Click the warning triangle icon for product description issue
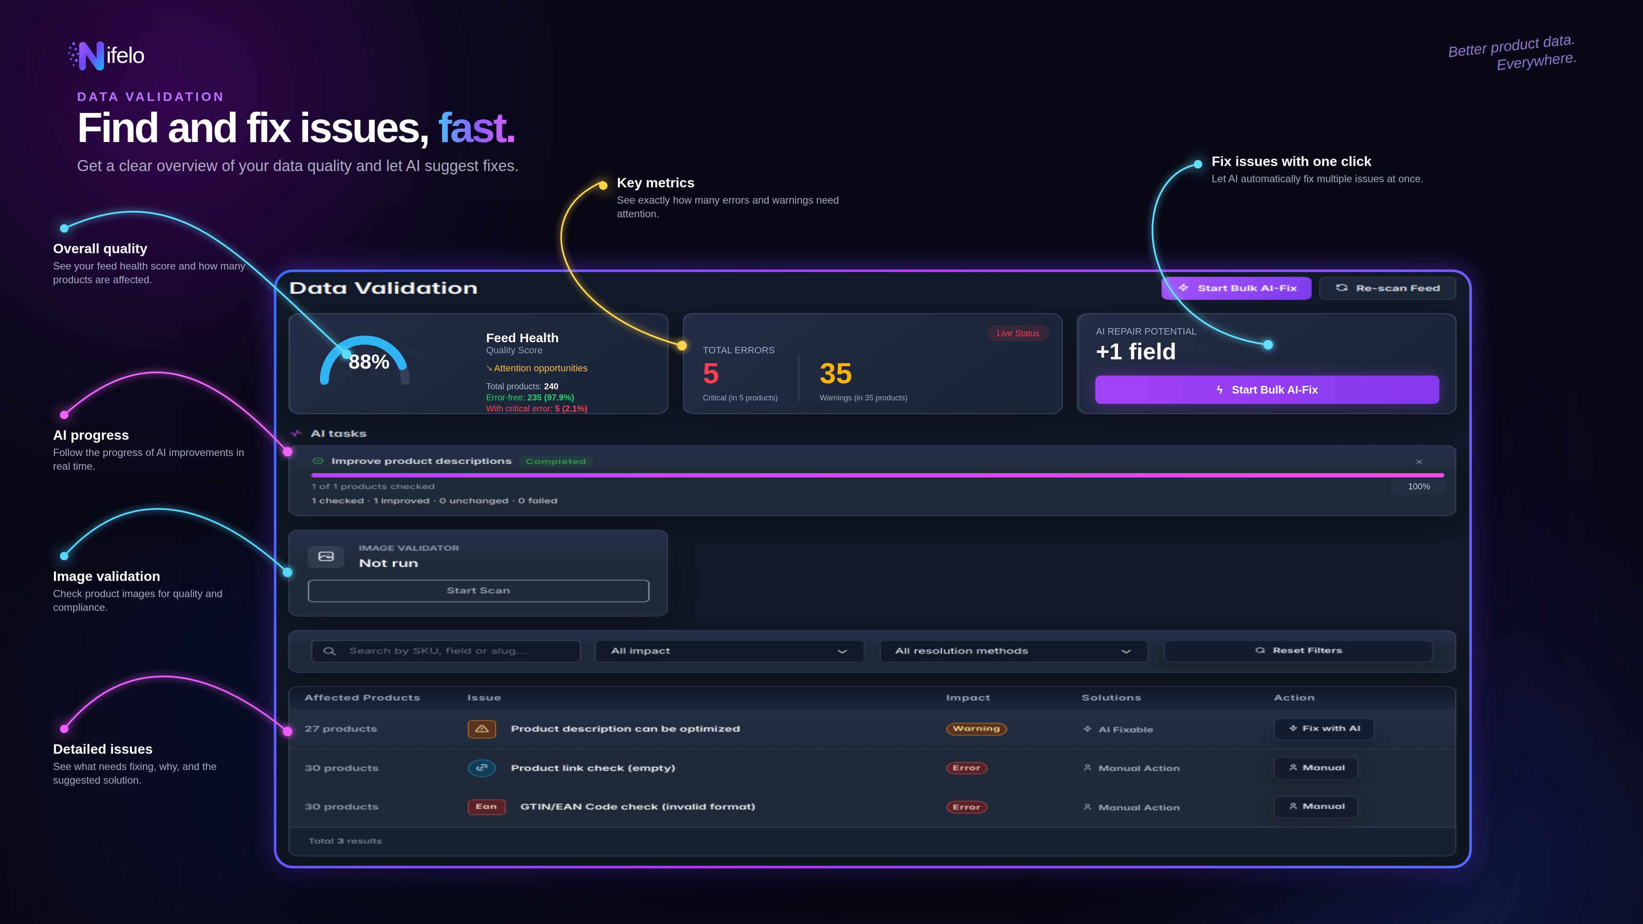Screen dimensions: 1643x924 (481, 728)
